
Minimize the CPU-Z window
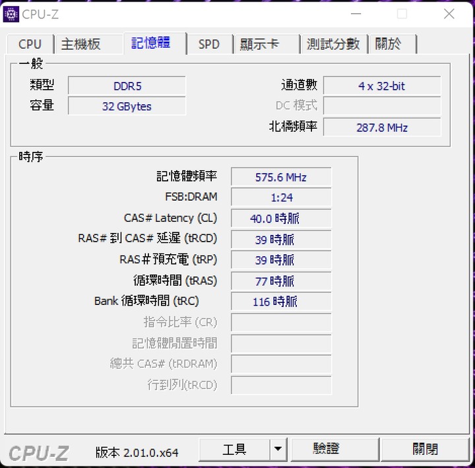(x=356, y=14)
